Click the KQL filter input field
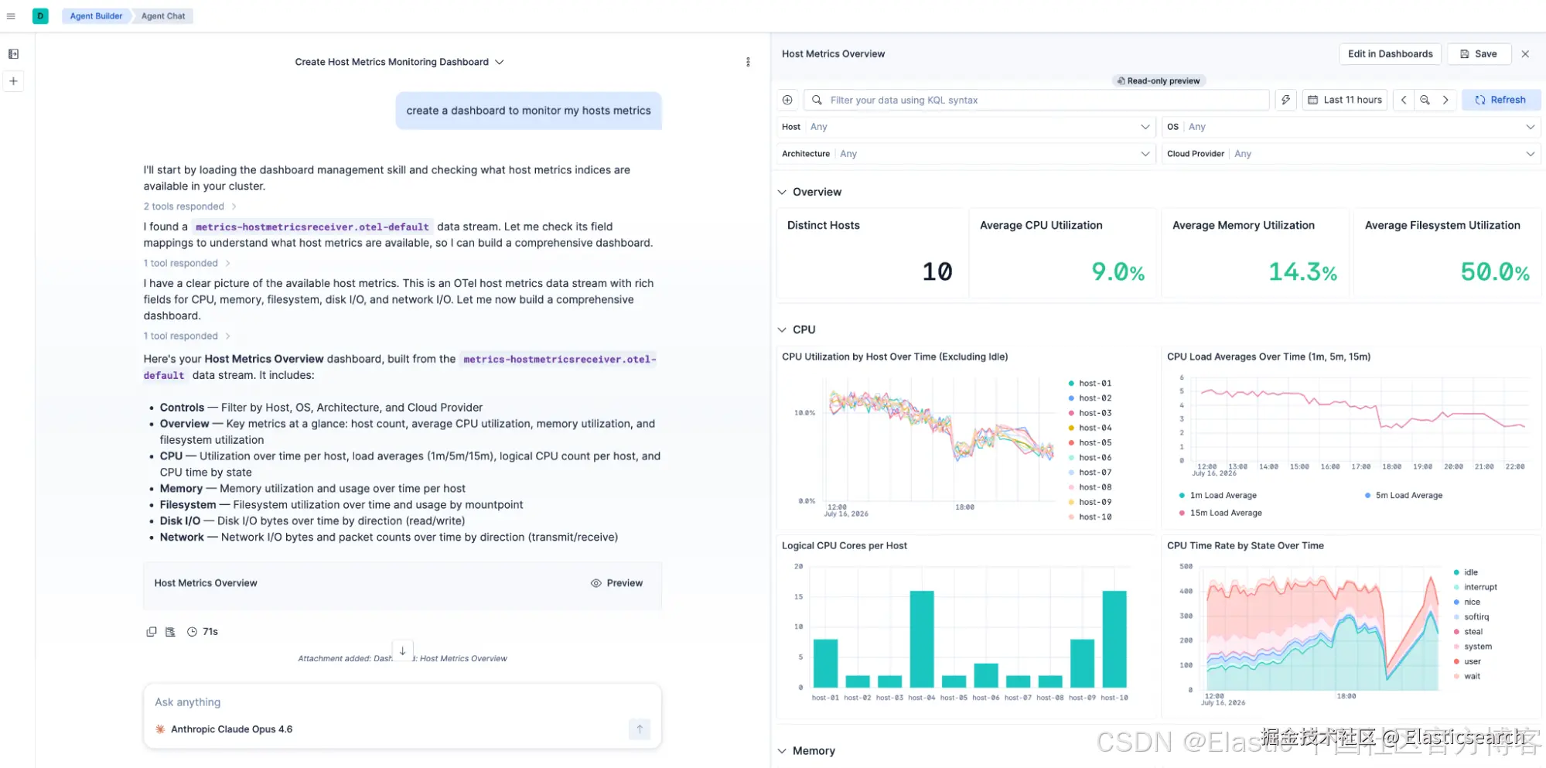Viewport: 1546px width, 768px height. click(x=1036, y=100)
